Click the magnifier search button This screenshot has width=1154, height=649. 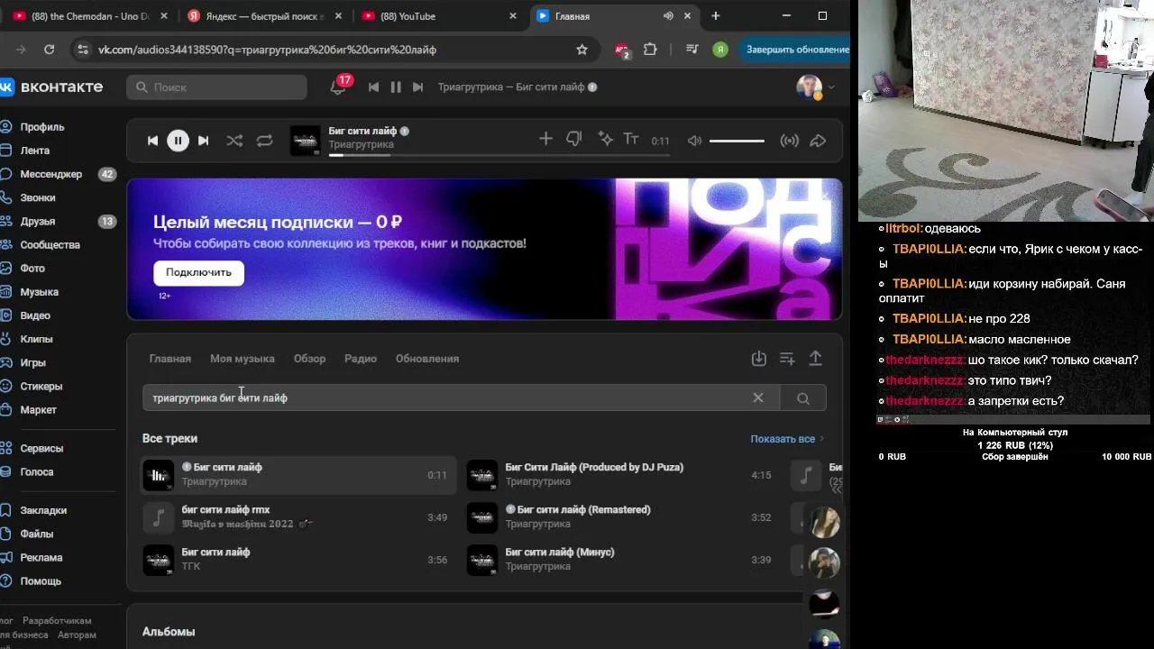(x=803, y=398)
